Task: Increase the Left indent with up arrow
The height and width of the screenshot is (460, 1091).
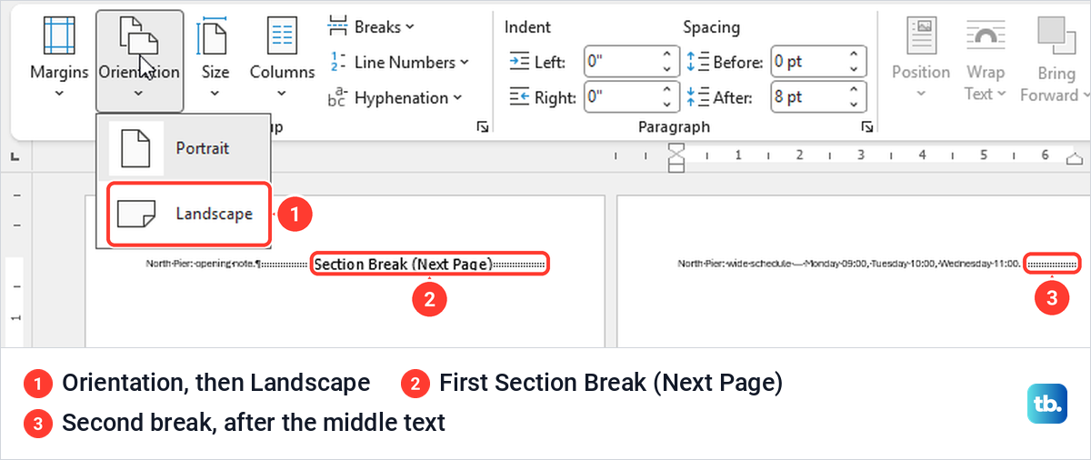Action: click(x=667, y=55)
